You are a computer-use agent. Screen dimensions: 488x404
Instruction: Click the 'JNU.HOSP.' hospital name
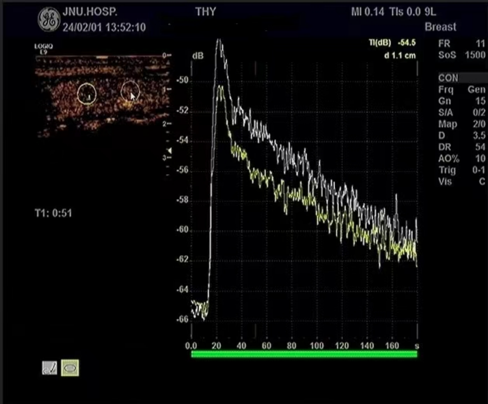[90, 12]
